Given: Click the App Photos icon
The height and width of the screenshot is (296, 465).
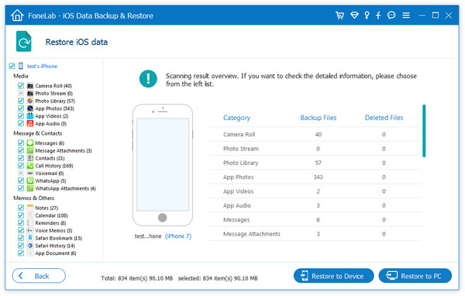Looking at the screenshot, I should pos(30,108).
